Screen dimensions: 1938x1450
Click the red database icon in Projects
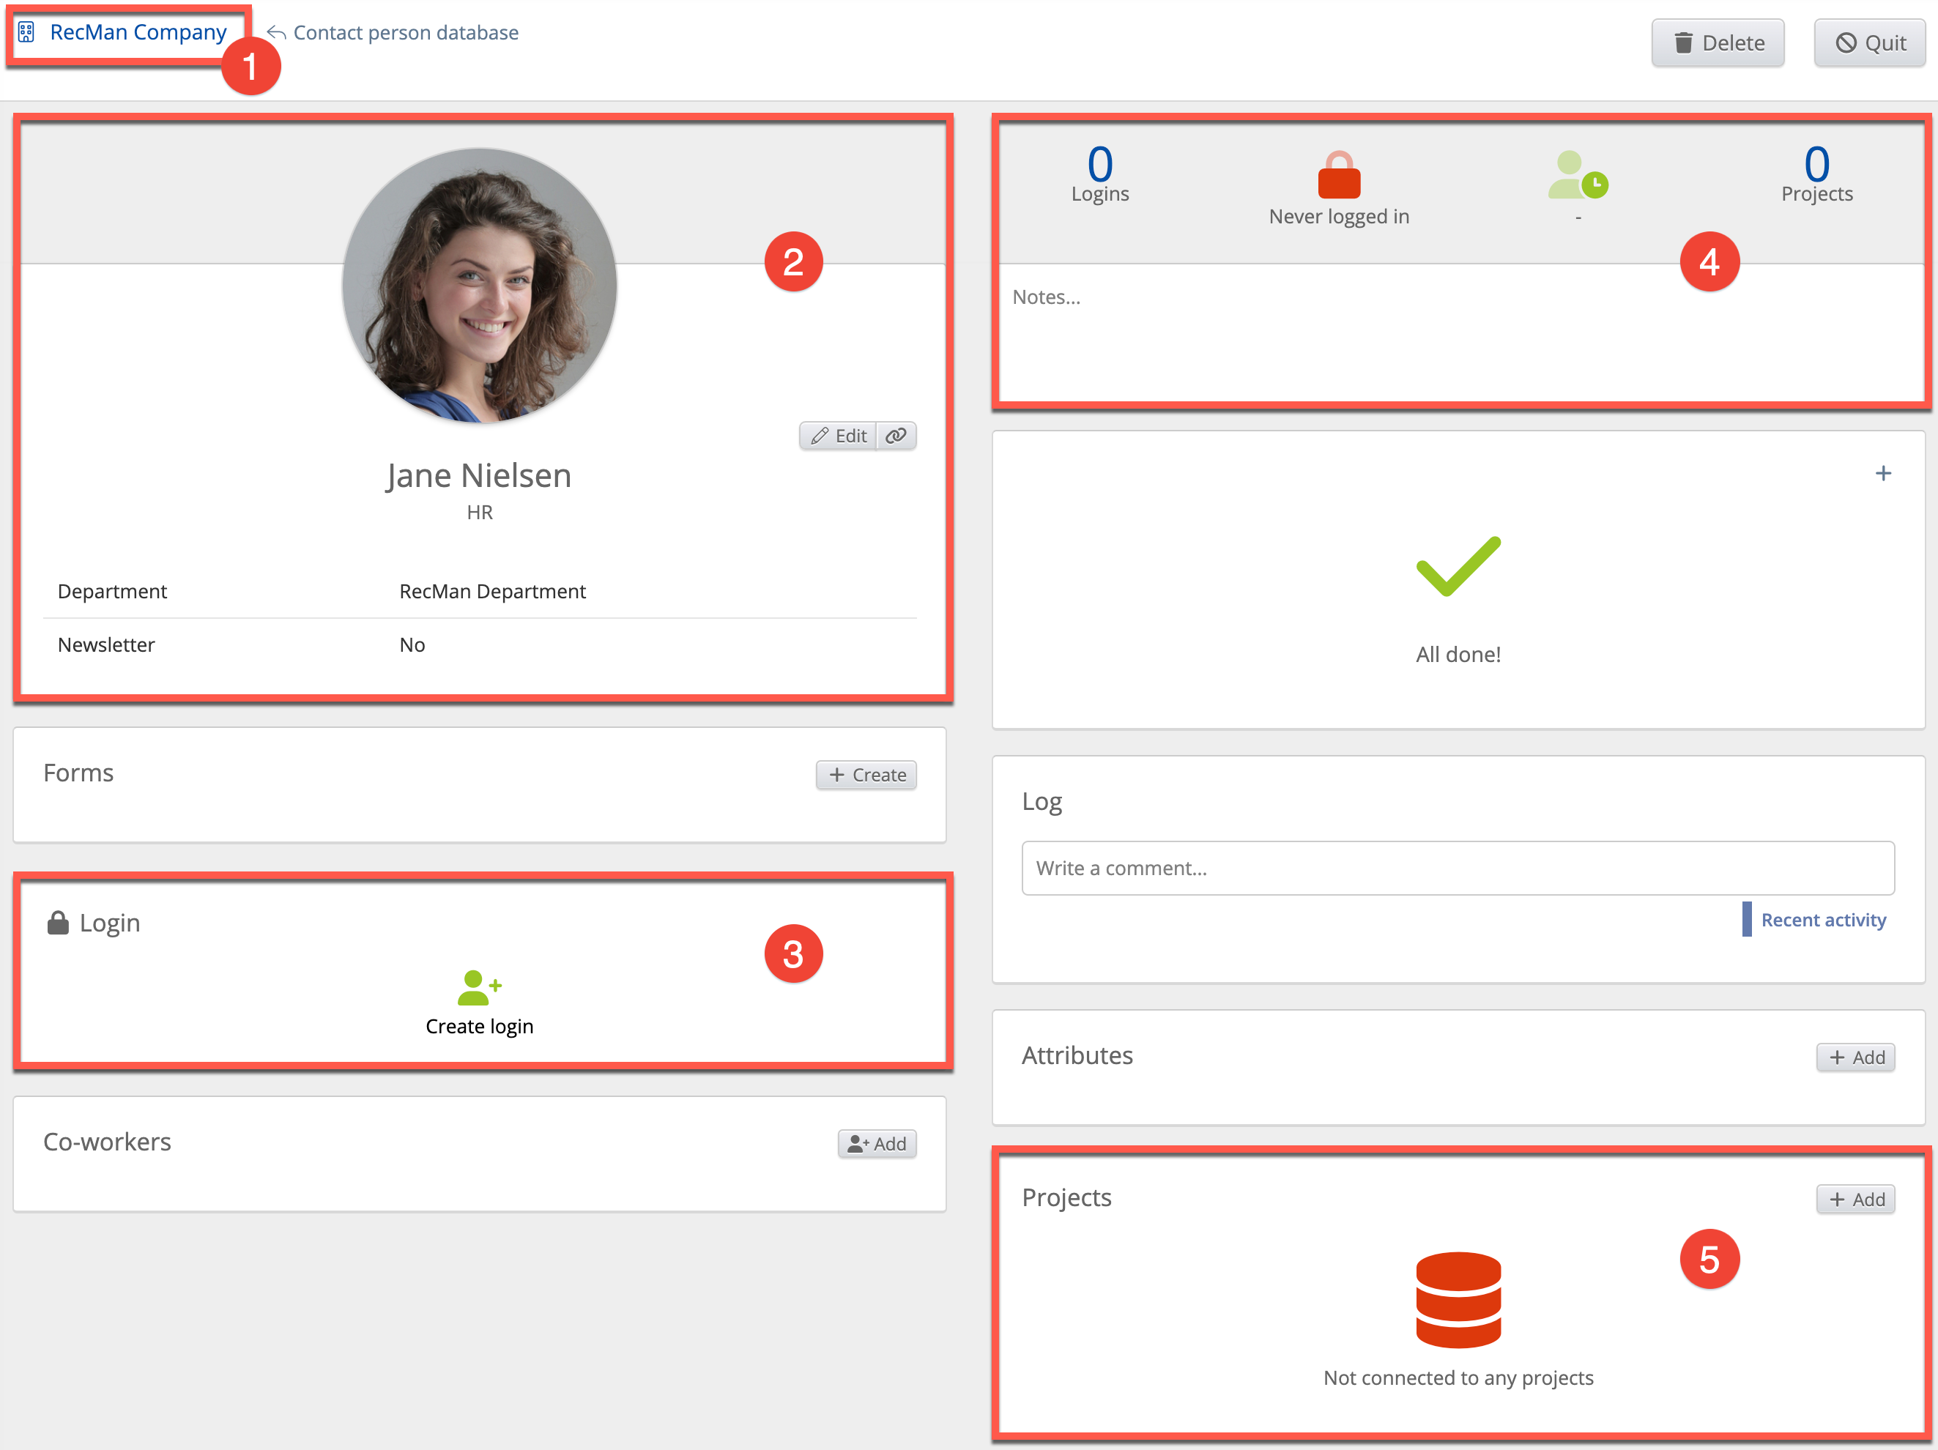tap(1458, 1299)
